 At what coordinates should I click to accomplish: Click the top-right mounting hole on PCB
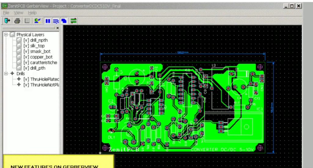[x=260, y=67]
